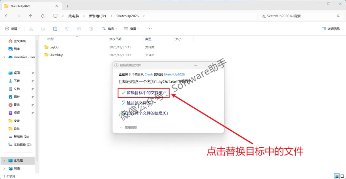
Task: Open 主文件夹 in sidebar
Action: (x=17, y=41)
